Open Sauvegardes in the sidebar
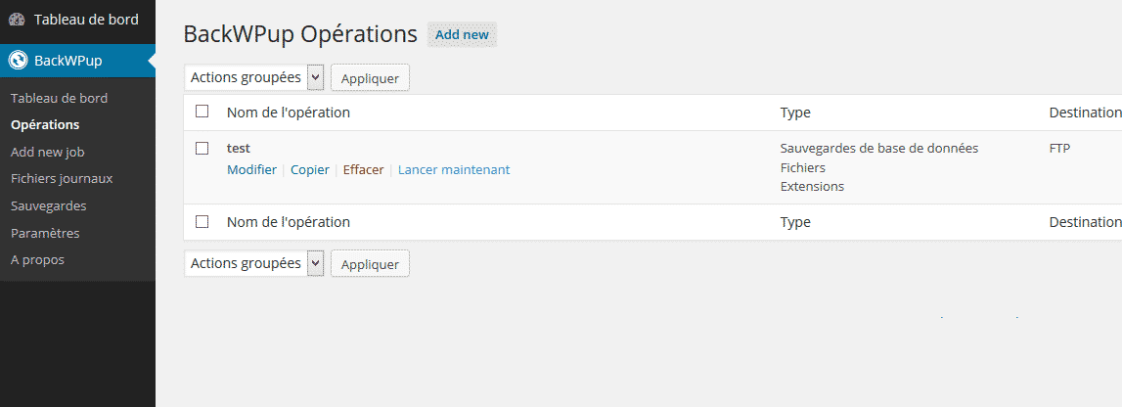Image resolution: width=1122 pixels, height=407 pixels. coord(49,206)
